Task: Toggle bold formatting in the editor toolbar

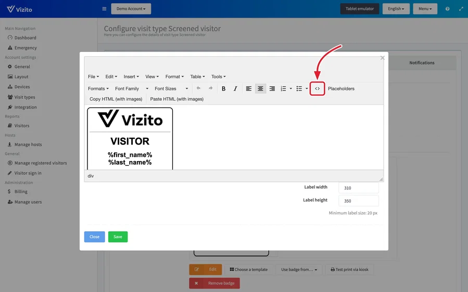Action: pos(223,88)
